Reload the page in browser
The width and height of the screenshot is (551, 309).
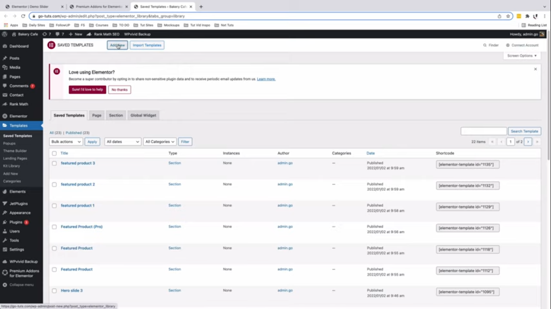[23, 16]
